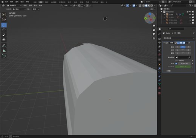Viewport: 196px width, 138px height.
Task: Toggle the Merge checkbox in mirror modifier
Action: point(176,64)
